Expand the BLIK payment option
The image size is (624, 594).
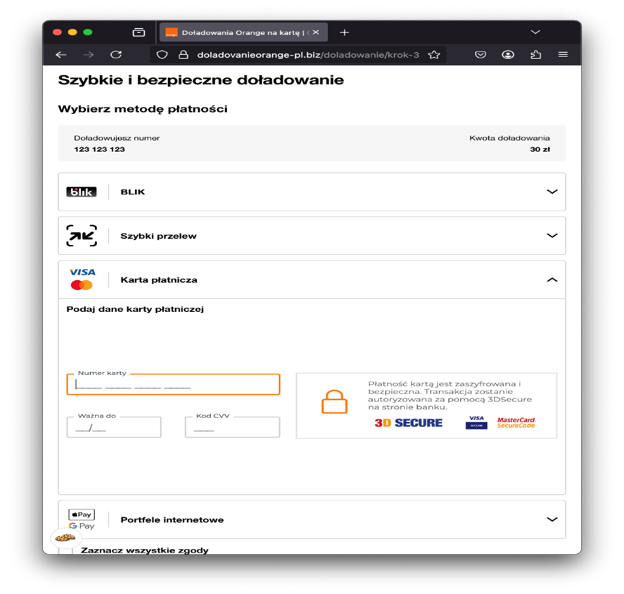[x=552, y=192]
